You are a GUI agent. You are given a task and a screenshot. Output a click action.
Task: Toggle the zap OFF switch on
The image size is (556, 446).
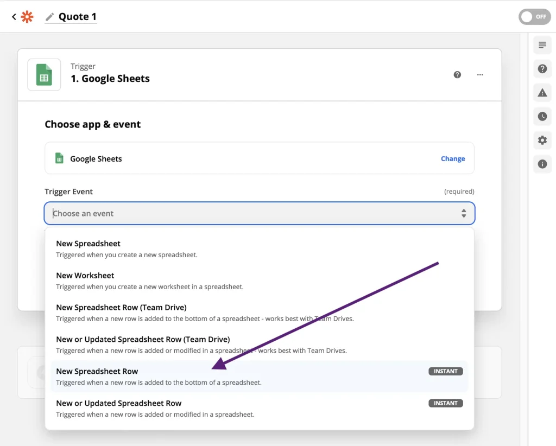(535, 17)
